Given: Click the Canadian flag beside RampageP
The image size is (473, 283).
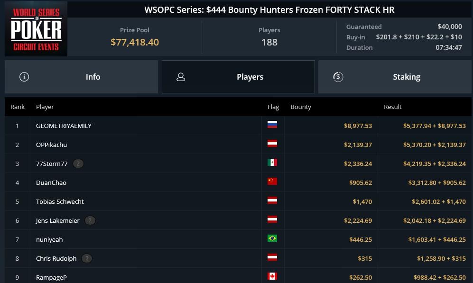Looking at the screenshot, I should 272,276.
